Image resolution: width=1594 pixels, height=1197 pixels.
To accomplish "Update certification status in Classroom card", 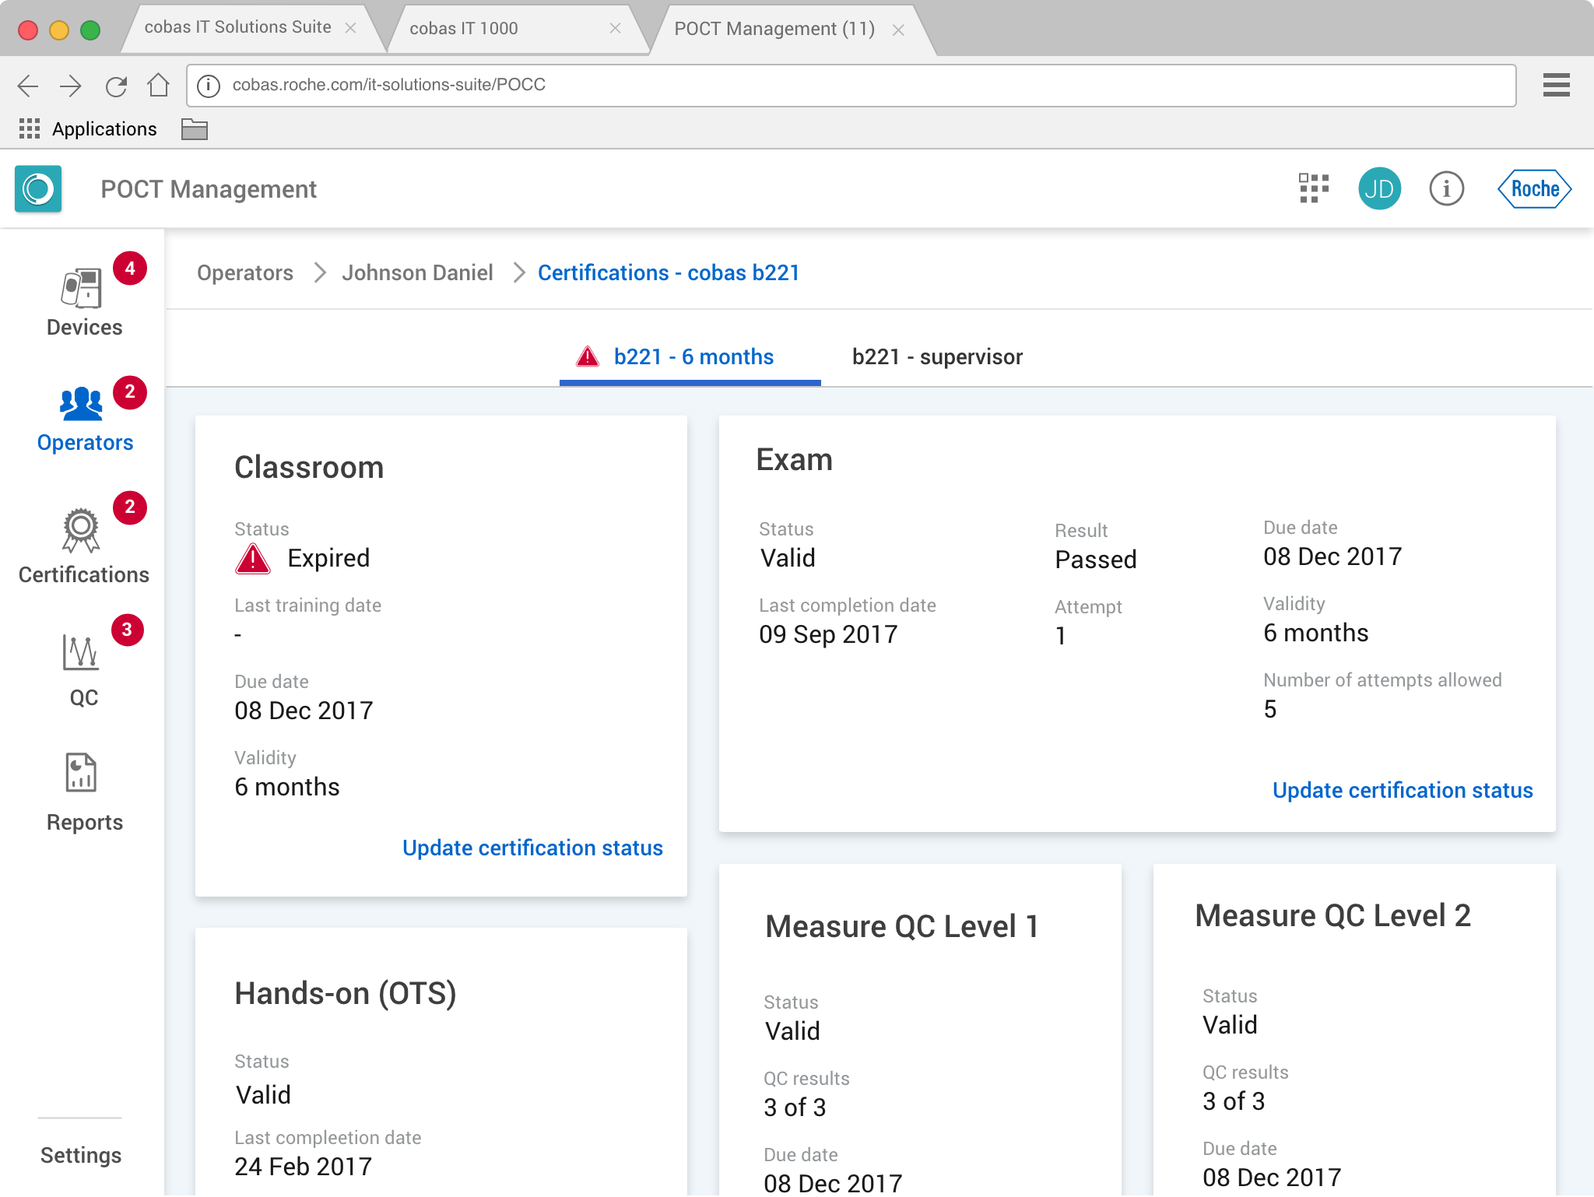I will click(532, 848).
